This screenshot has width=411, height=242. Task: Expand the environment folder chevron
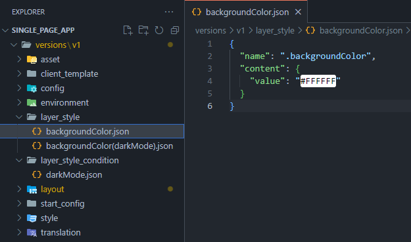(19, 102)
